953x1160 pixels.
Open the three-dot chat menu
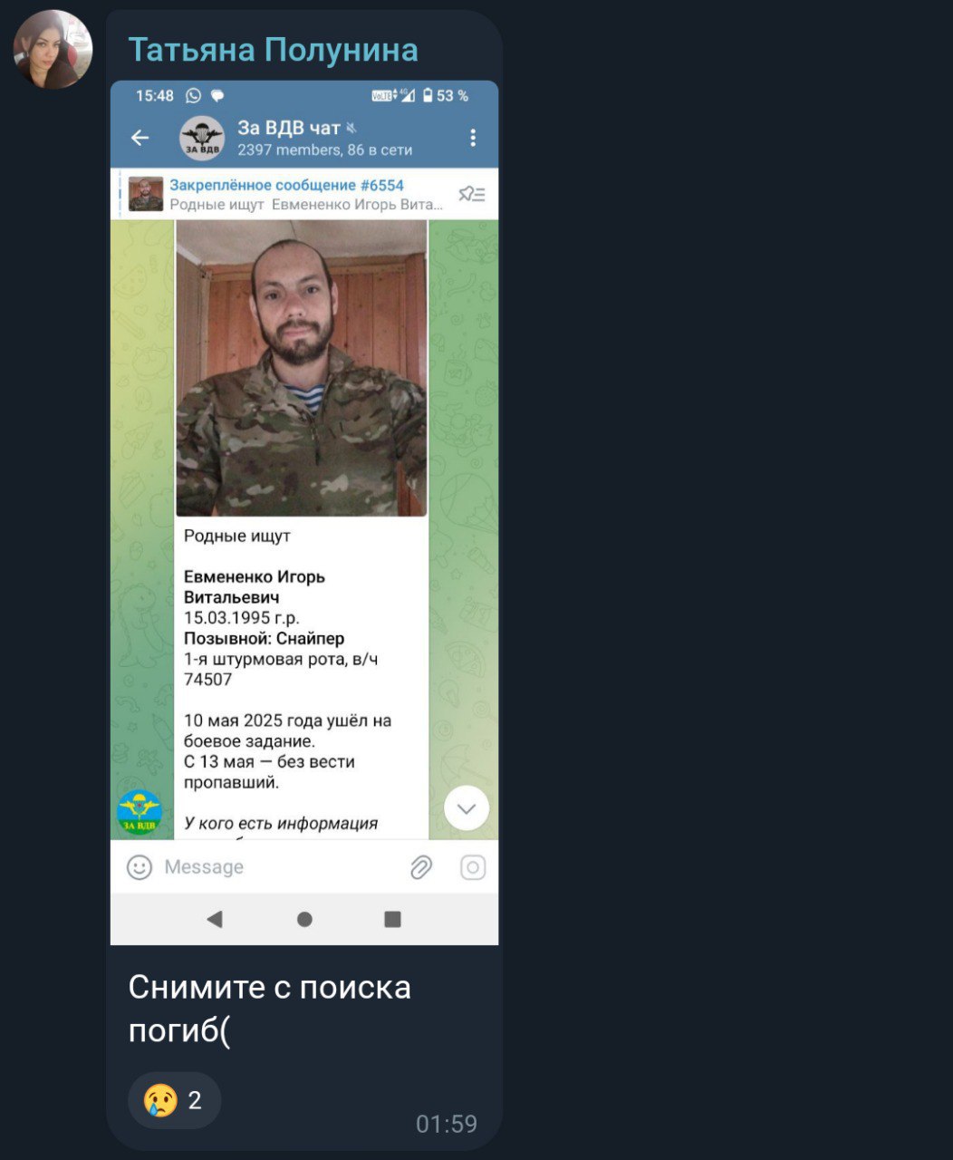(472, 138)
